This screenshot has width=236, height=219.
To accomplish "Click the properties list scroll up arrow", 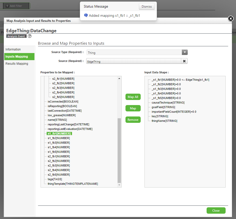I will point(119,78).
